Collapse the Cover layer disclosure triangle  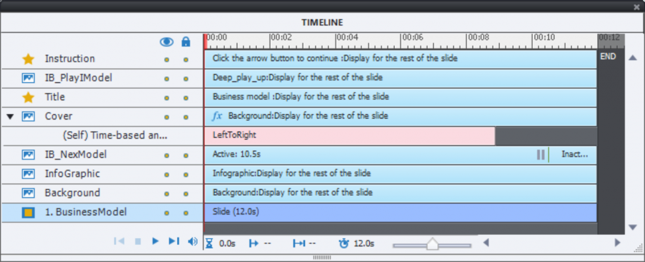pyautogui.click(x=10, y=117)
